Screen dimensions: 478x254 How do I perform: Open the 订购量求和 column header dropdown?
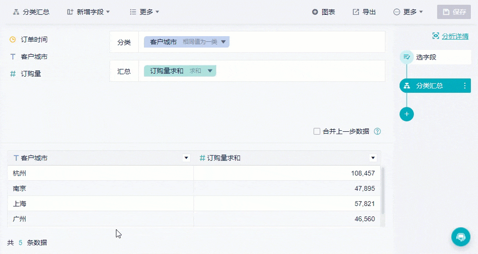tap(373, 158)
